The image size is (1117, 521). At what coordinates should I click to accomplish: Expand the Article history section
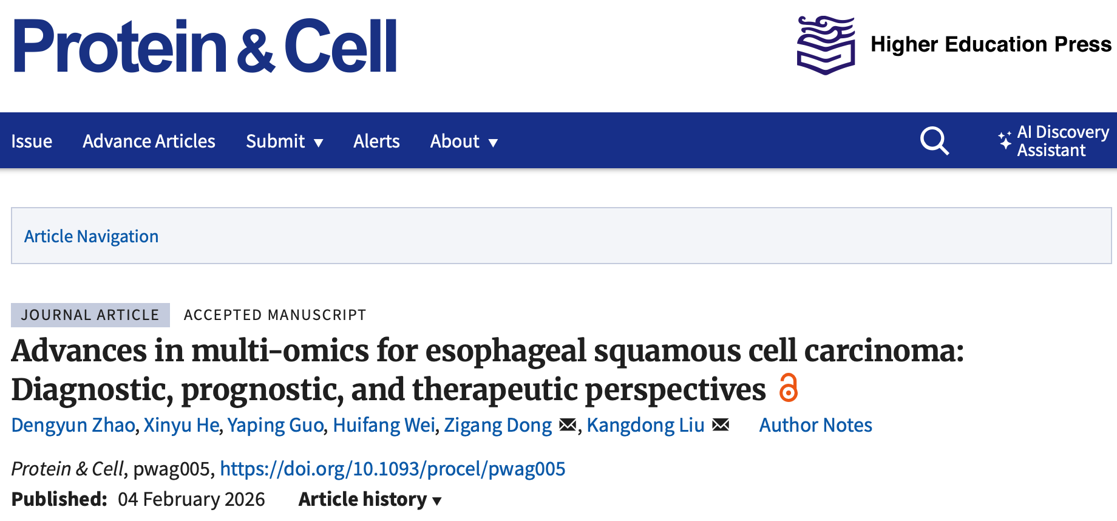pos(370,499)
